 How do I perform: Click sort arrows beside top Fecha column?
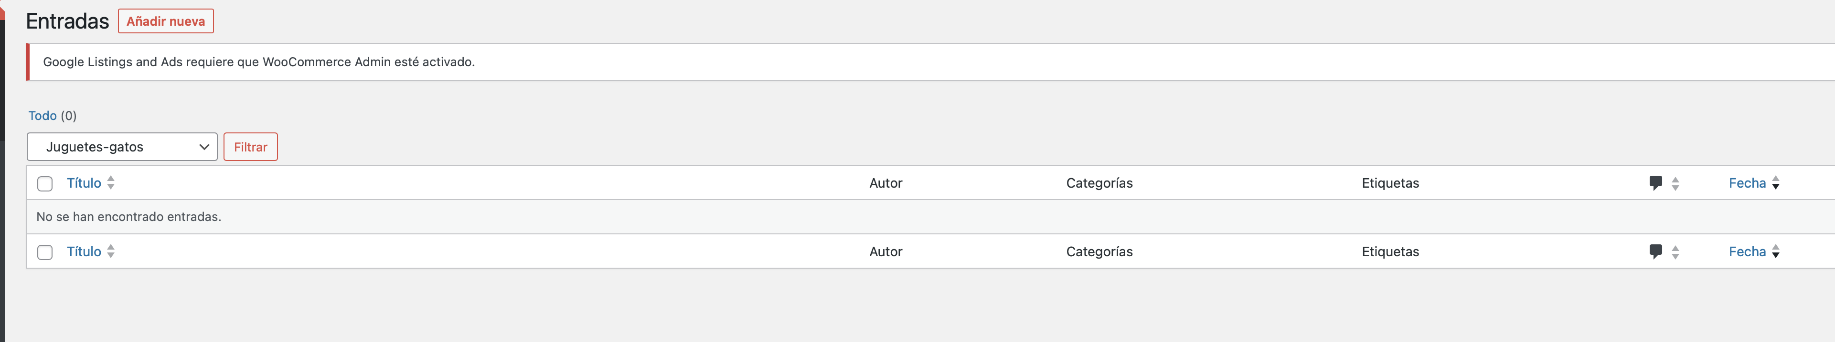tap(1775, 183)
